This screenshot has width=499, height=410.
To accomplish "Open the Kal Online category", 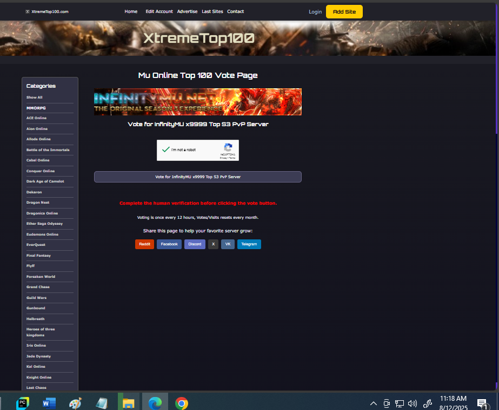I will pos(36,366).
